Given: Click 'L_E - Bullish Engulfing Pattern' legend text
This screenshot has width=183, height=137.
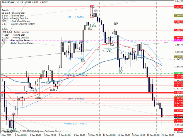Looking at the screenshot, I should [18, 43].
